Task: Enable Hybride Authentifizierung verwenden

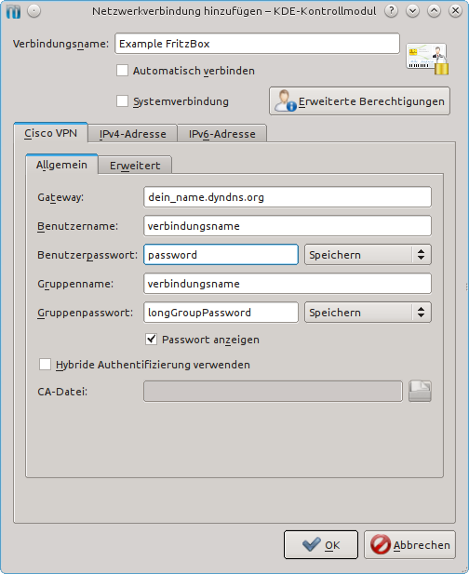Action: [45, 365]
